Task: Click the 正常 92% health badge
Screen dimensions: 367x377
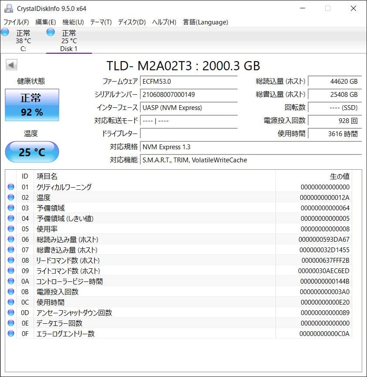Action: [x=31, y=105]
